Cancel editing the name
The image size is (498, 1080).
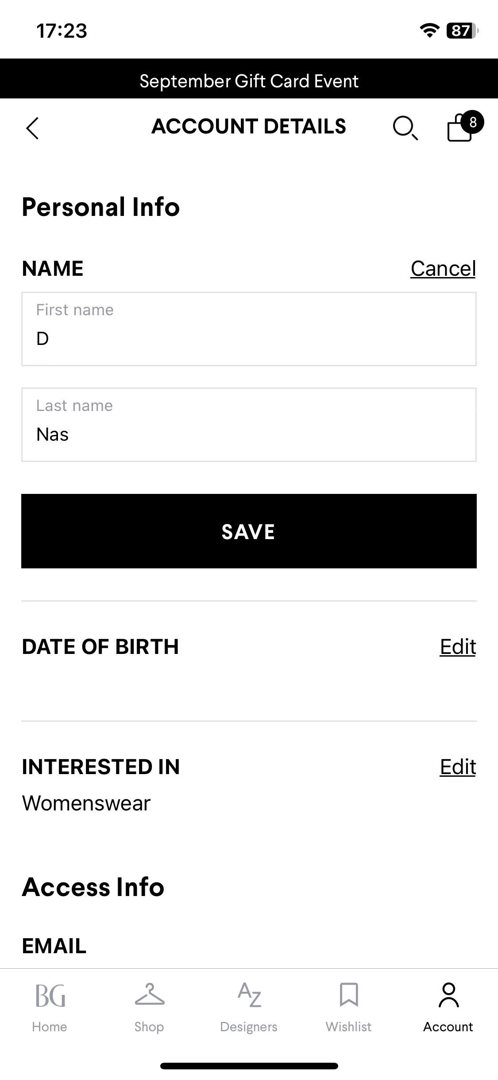(443, 268)
